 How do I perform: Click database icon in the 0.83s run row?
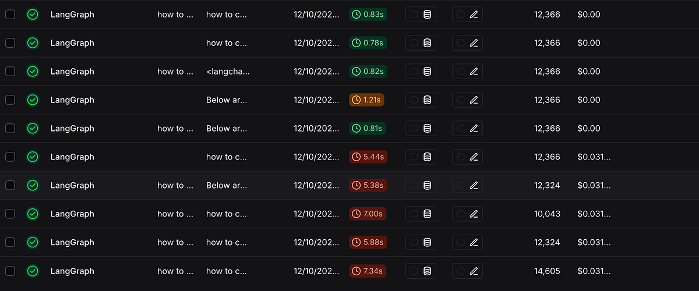427,15
